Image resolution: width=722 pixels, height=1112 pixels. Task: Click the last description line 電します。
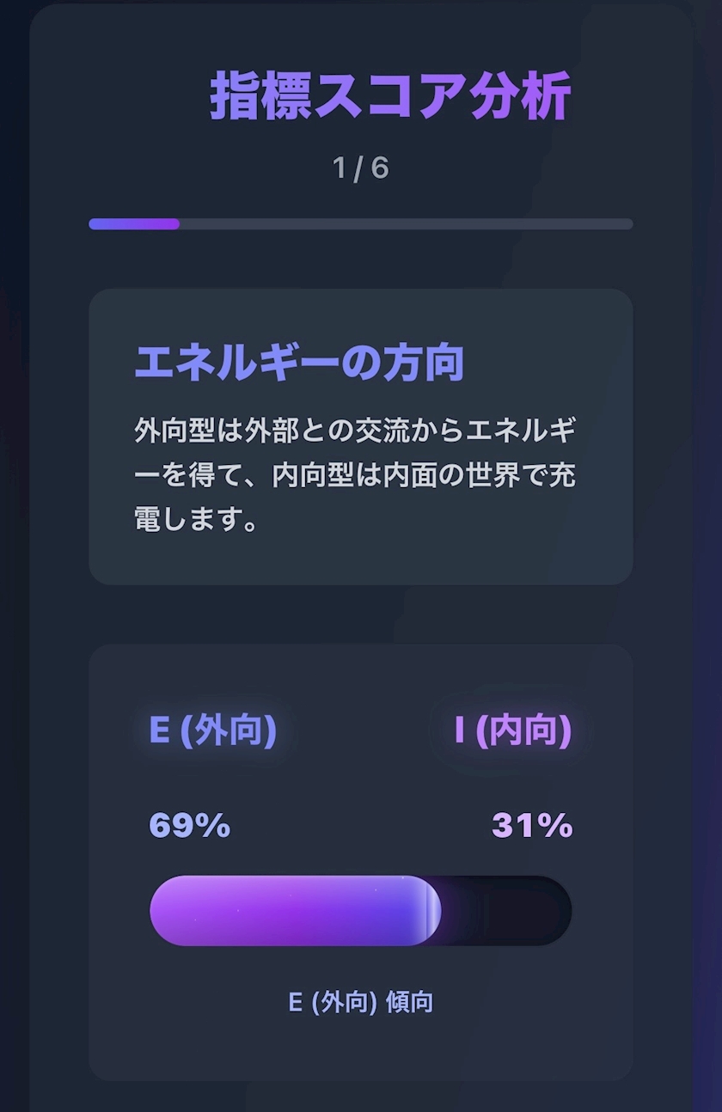[196, 520]
